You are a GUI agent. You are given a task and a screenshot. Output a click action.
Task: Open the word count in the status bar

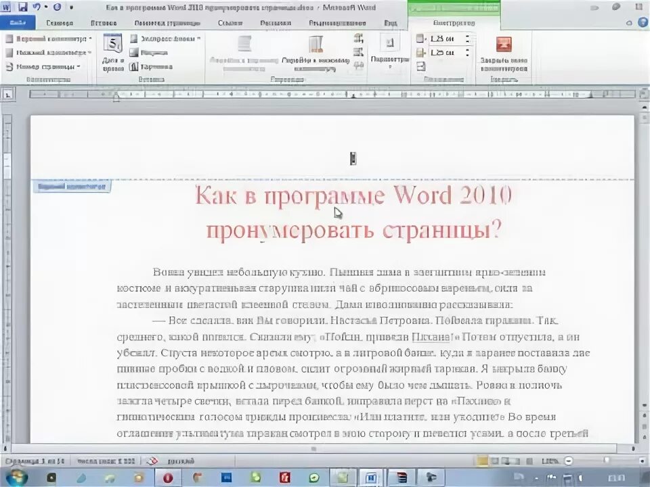[106, 461]
